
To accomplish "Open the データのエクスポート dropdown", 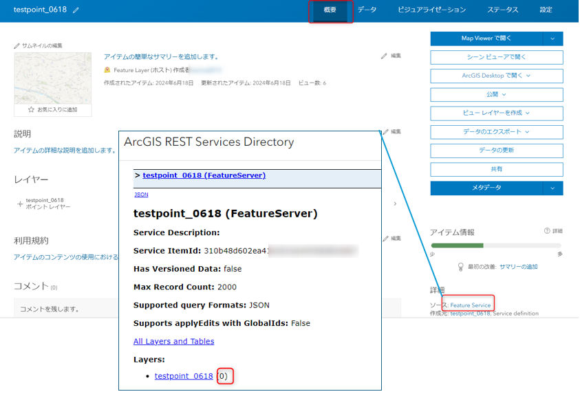I will click(496, 132).
